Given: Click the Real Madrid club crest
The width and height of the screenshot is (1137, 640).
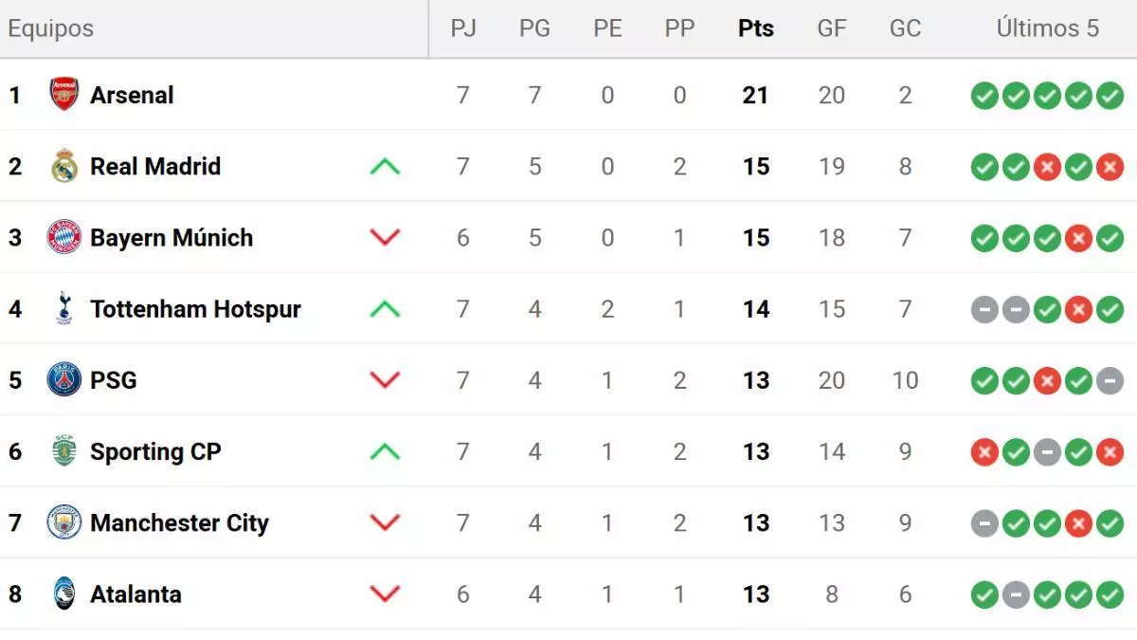Looking at the screenshot, I should click(64, 166).
